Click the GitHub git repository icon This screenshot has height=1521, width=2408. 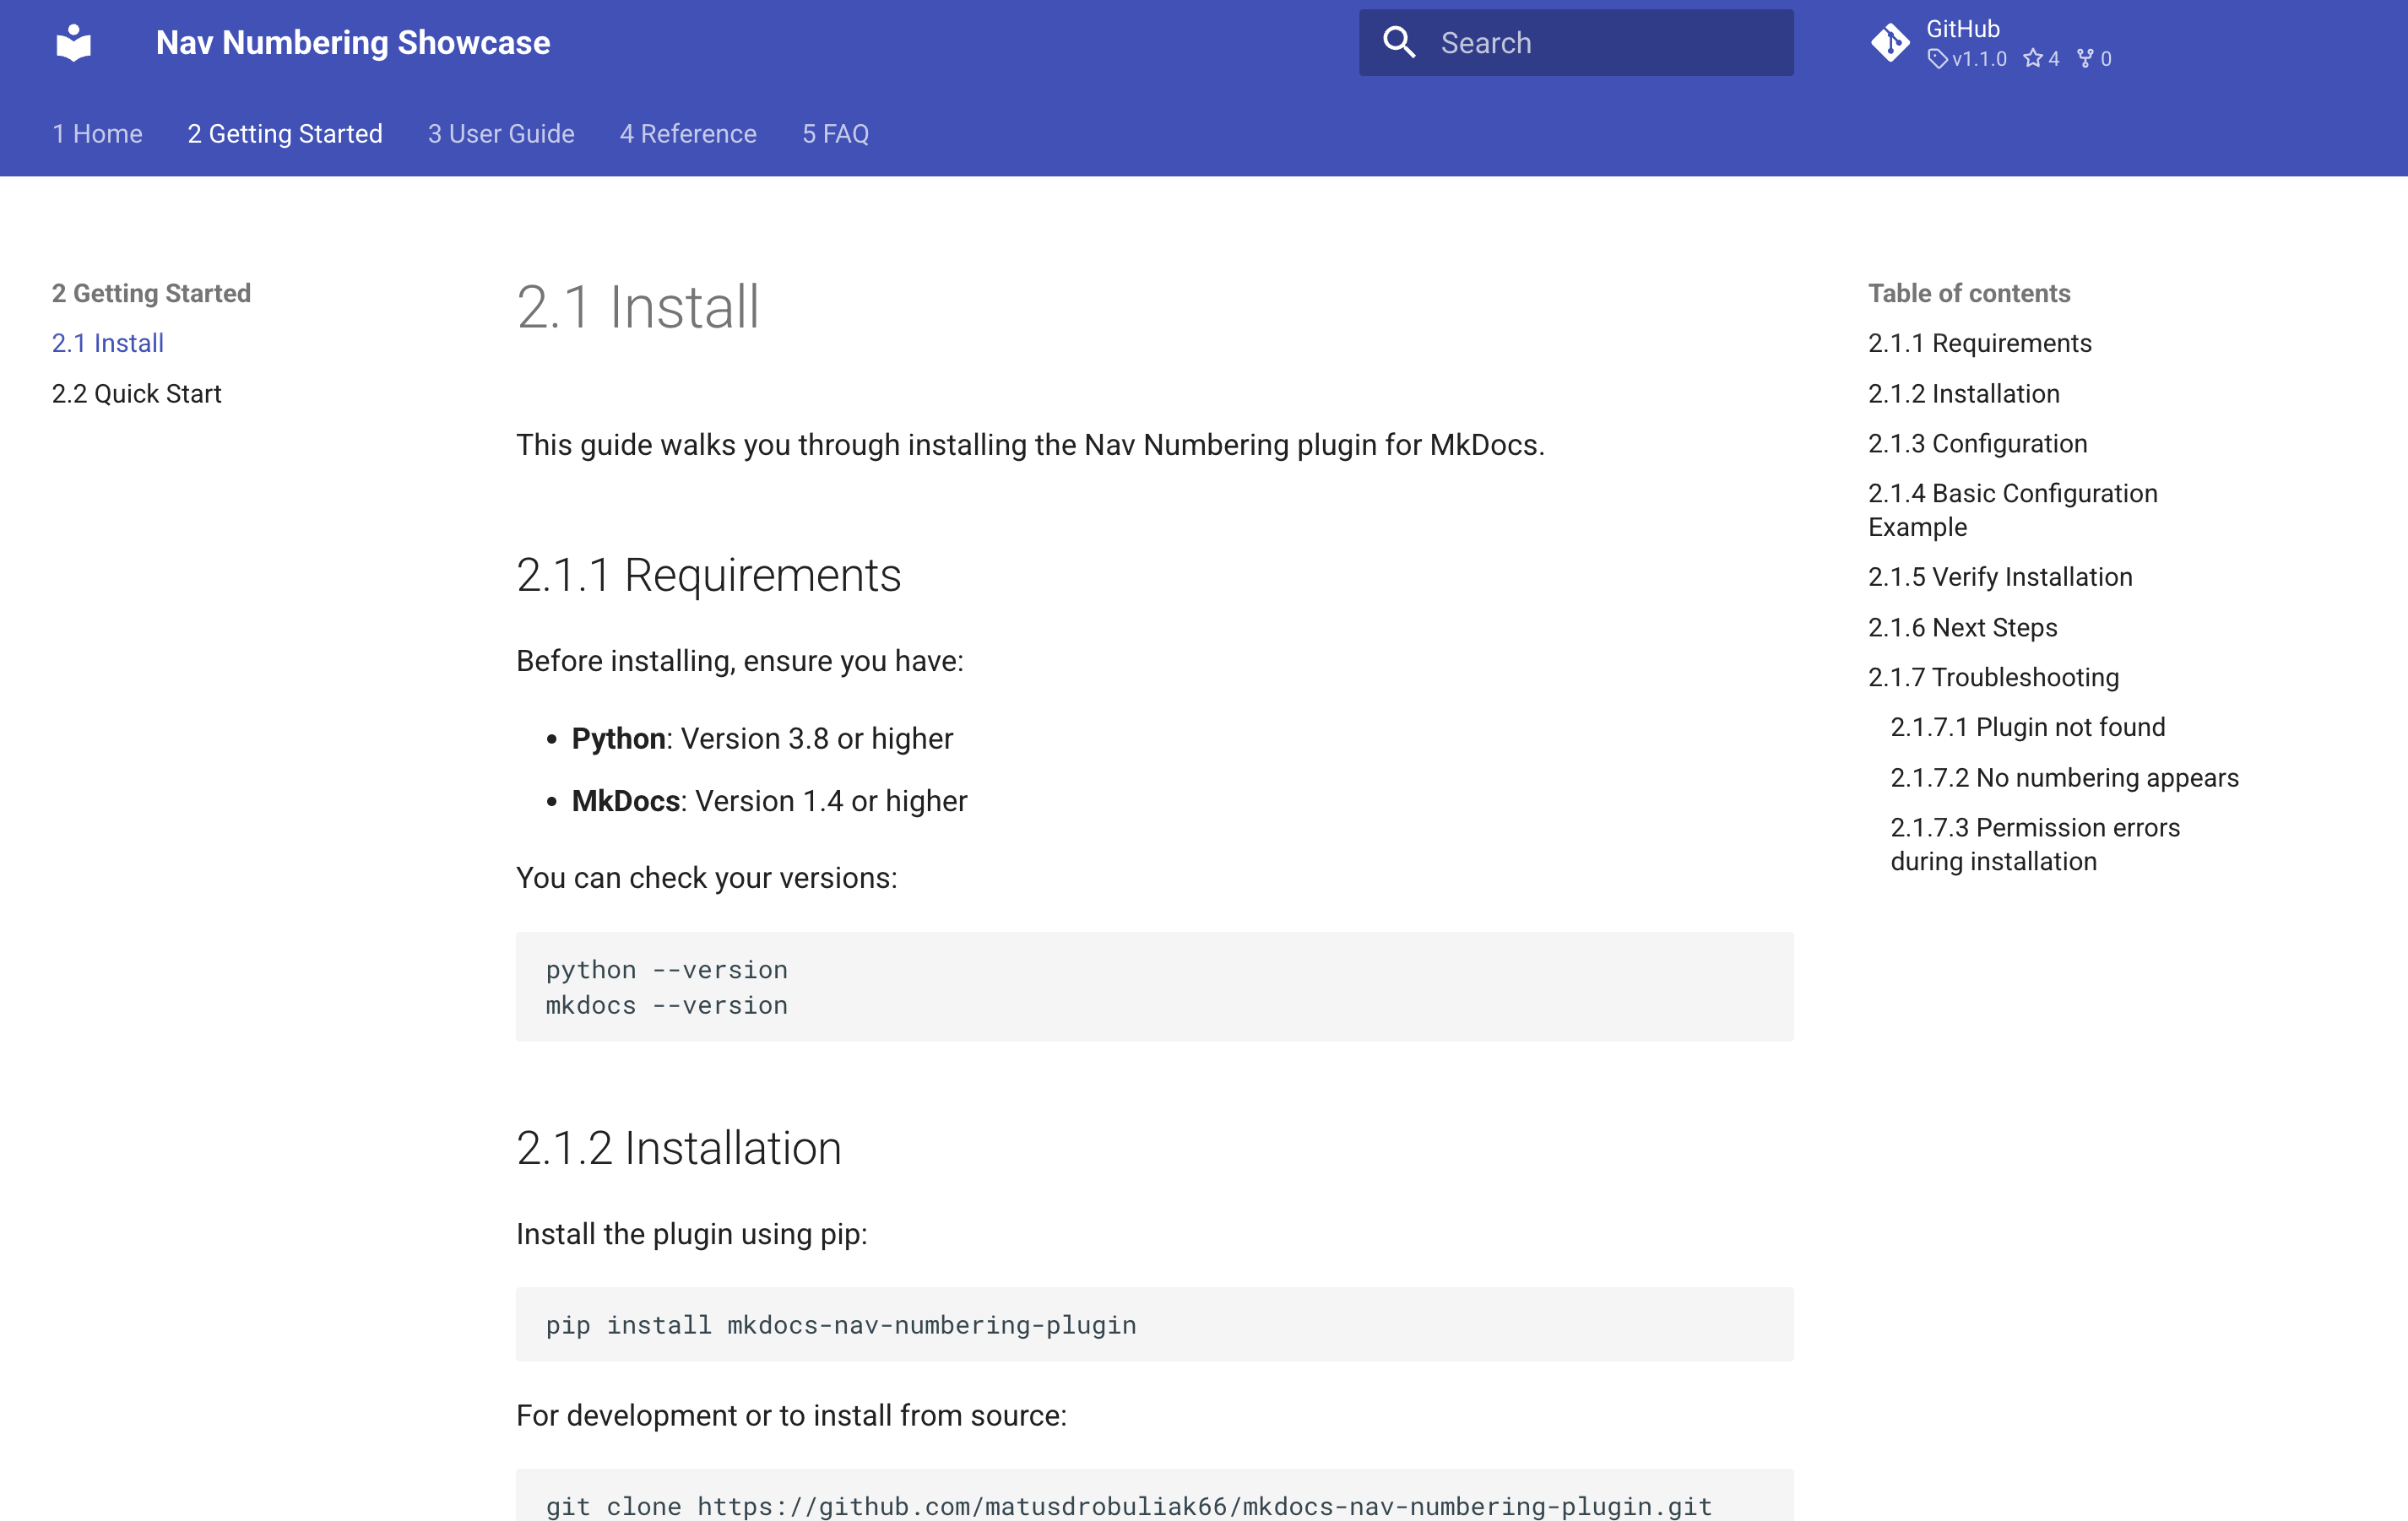point(1890,43)
